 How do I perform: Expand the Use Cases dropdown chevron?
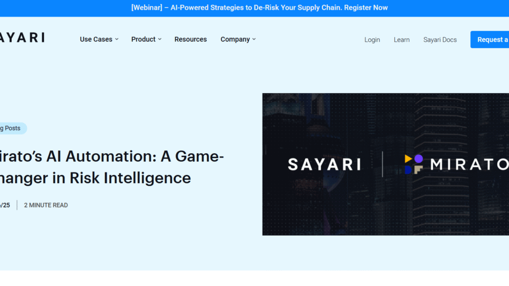[117, 39]
